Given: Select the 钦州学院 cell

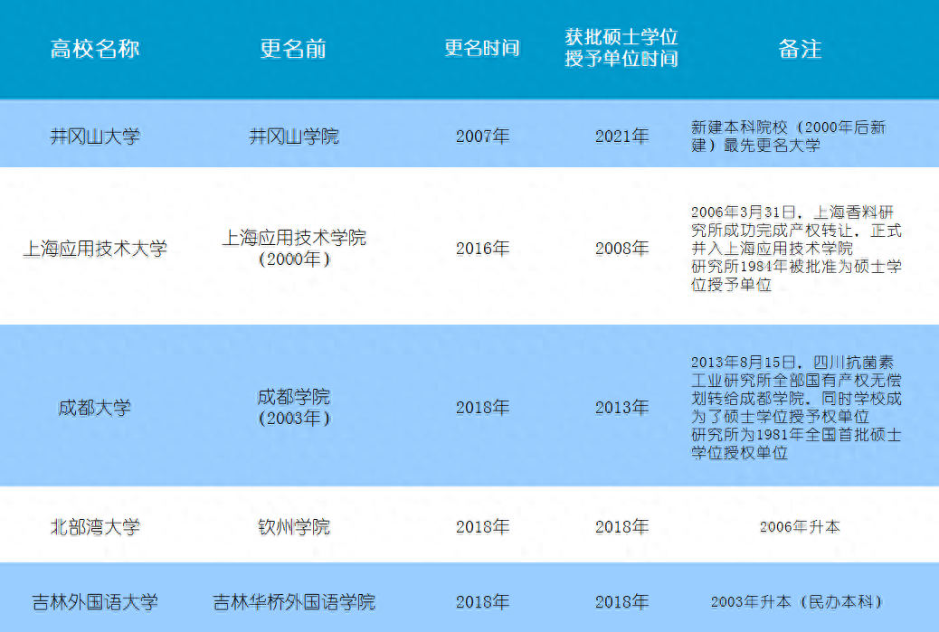Looking at the screenshot, I should (x=294, y=526).
